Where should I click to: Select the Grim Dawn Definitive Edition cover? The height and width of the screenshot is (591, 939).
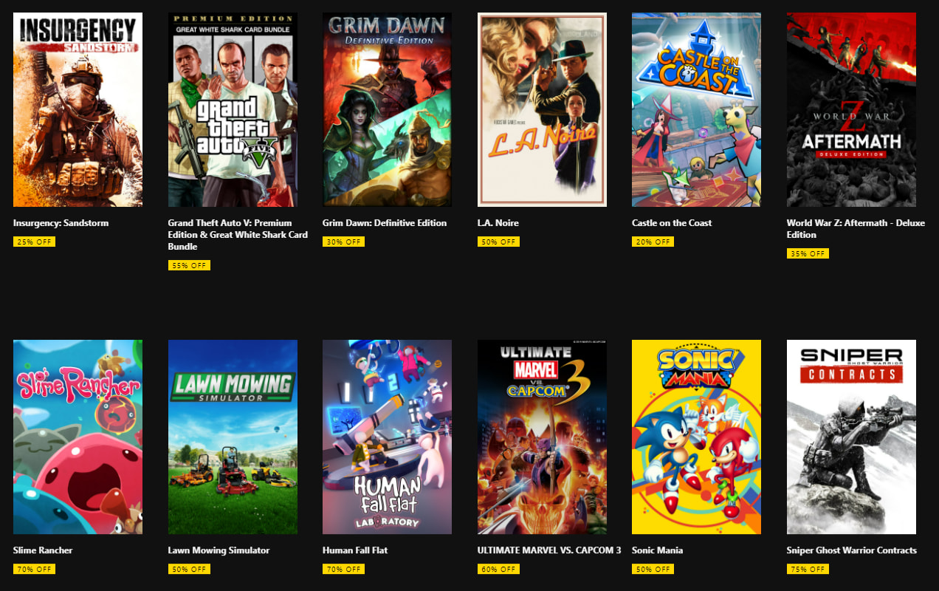387,109
